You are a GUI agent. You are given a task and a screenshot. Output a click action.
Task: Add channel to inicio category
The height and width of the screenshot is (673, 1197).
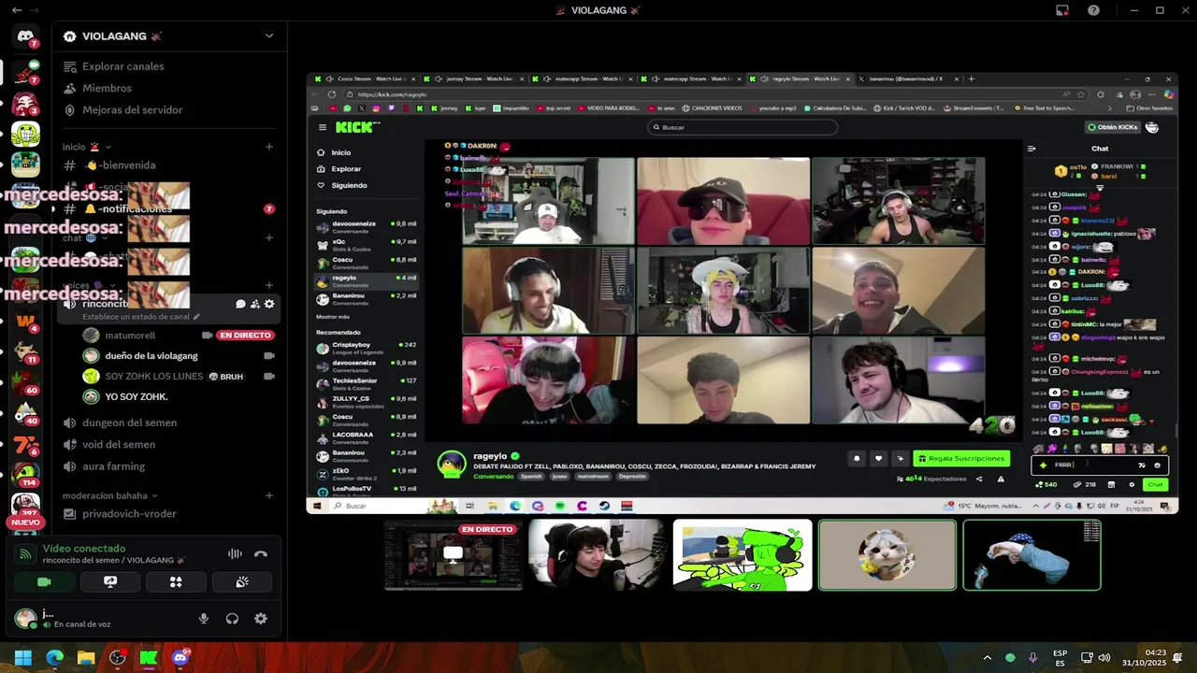(269, 147)
